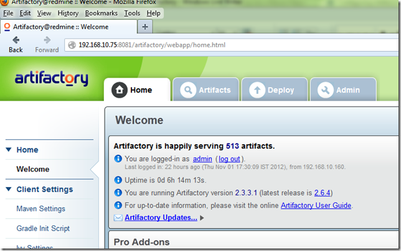
Task: Click the Last logged in line
Action: click(x=235, y=167)
